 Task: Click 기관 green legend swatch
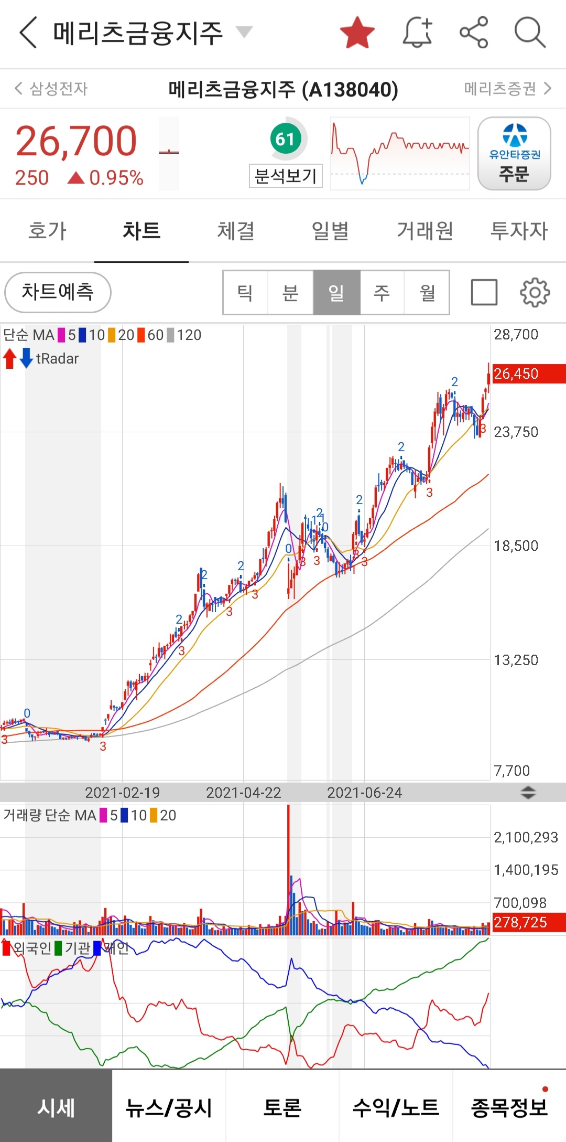point(58,948)
